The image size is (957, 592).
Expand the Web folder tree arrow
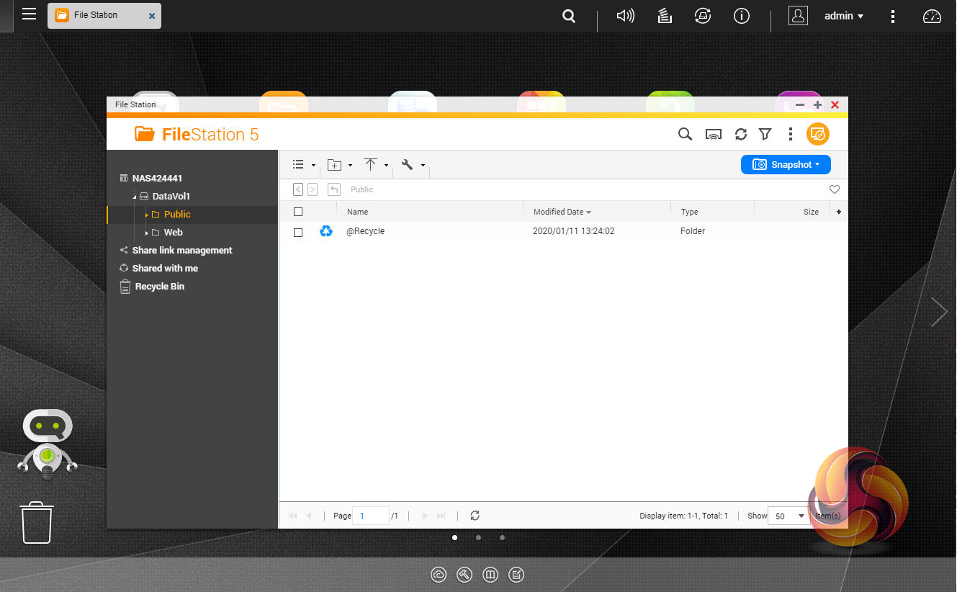[x=147, y=233]
